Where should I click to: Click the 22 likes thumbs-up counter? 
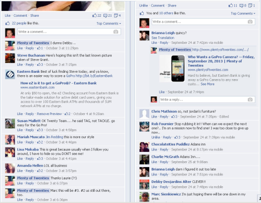97,15
